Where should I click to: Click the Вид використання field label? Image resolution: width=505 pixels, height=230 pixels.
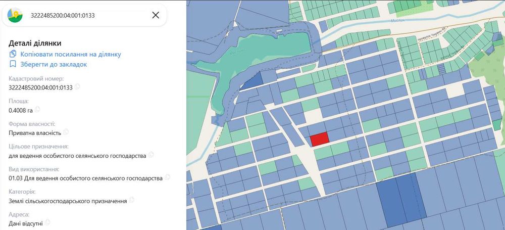34,169
